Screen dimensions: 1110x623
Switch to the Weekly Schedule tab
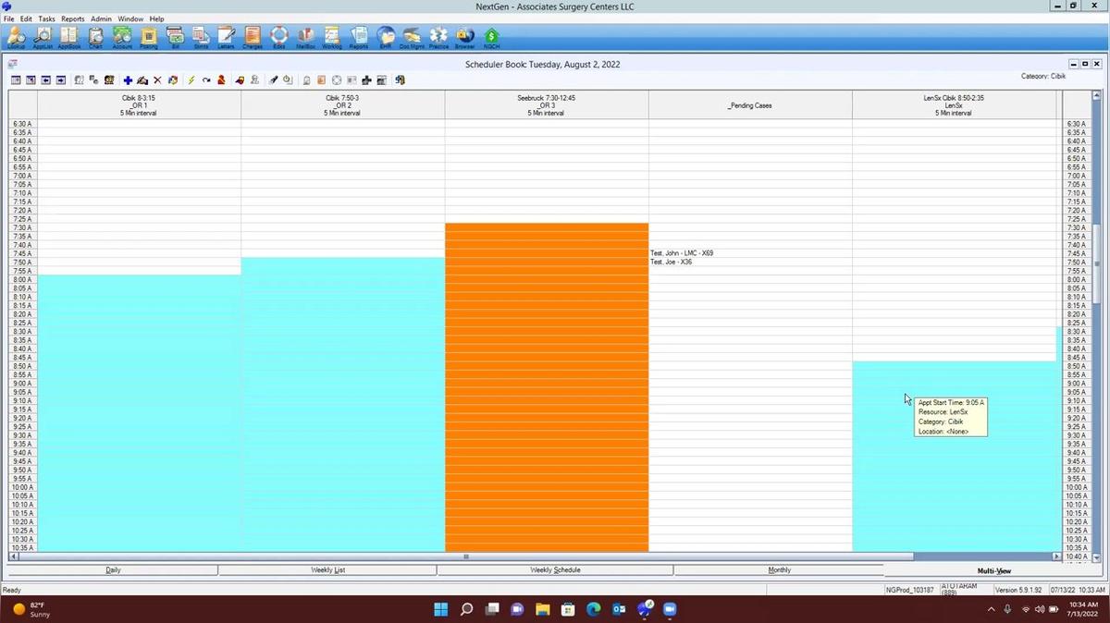(x=555, y=570)
